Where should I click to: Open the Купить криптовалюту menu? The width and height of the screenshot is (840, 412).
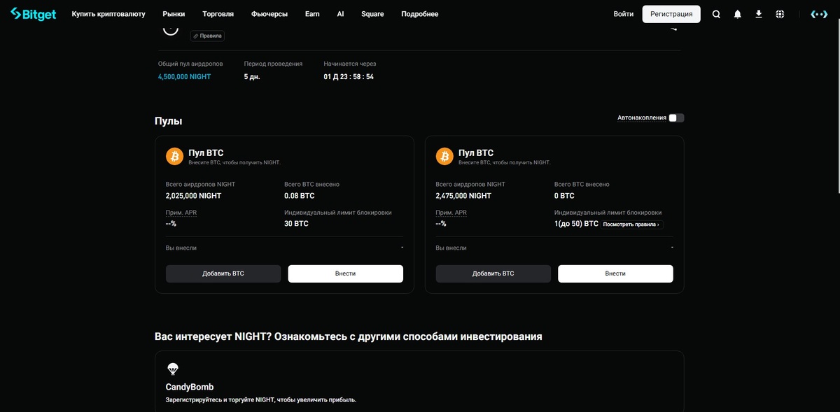tap(108, 14)
